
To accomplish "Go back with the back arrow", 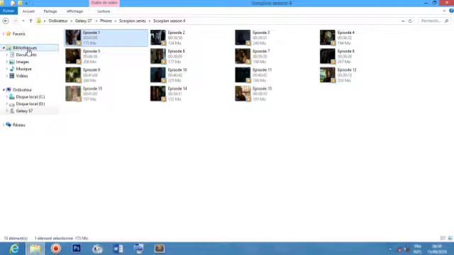I will pyautogui.click(x=6, y=21).
